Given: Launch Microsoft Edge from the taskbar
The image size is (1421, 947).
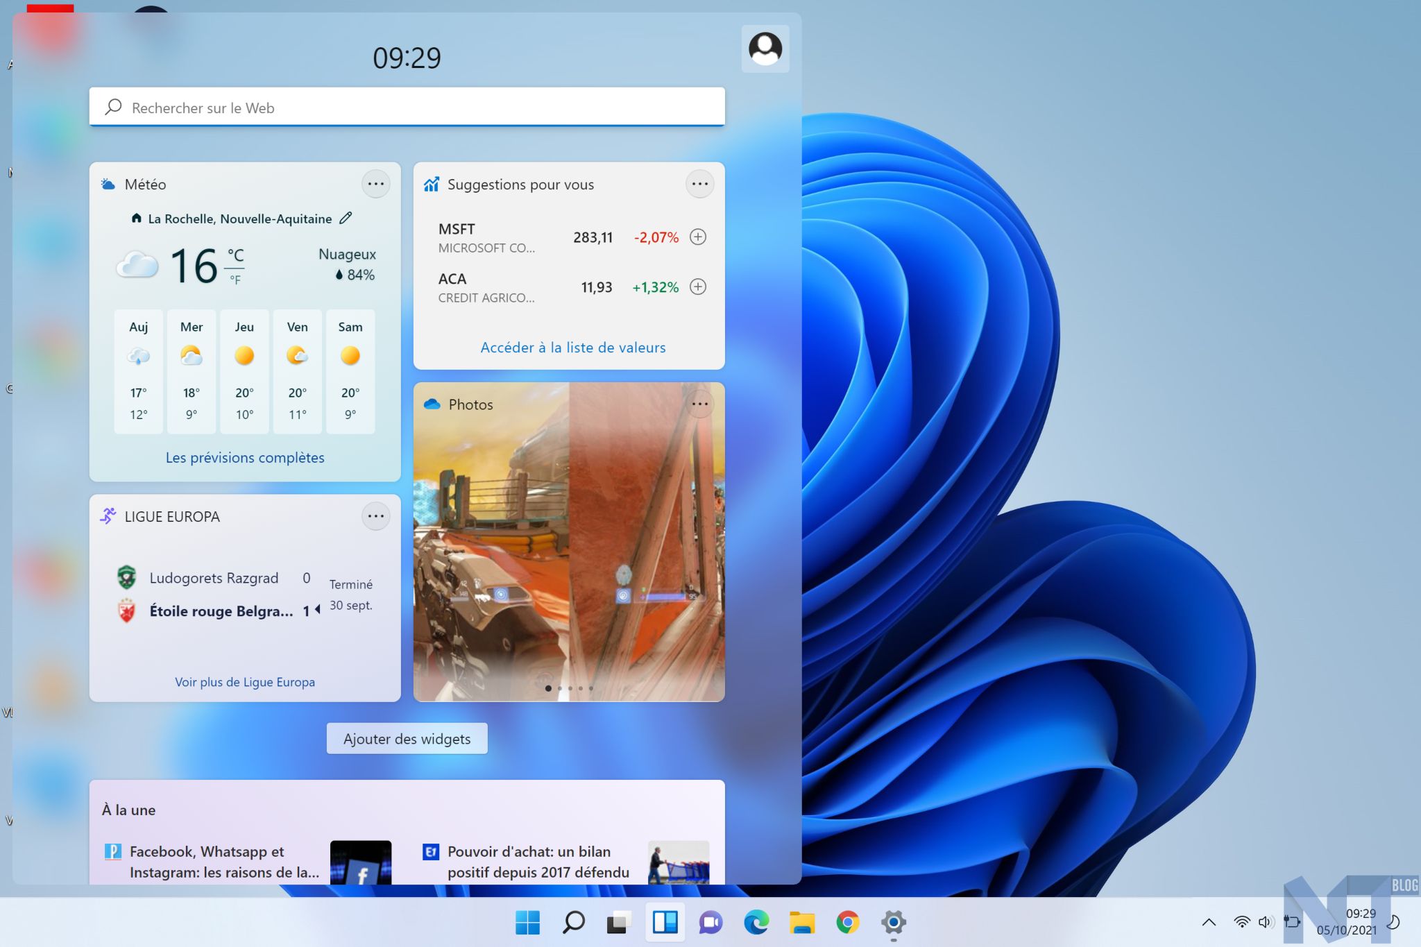Looking at the screenshot, I should [756, 922].
